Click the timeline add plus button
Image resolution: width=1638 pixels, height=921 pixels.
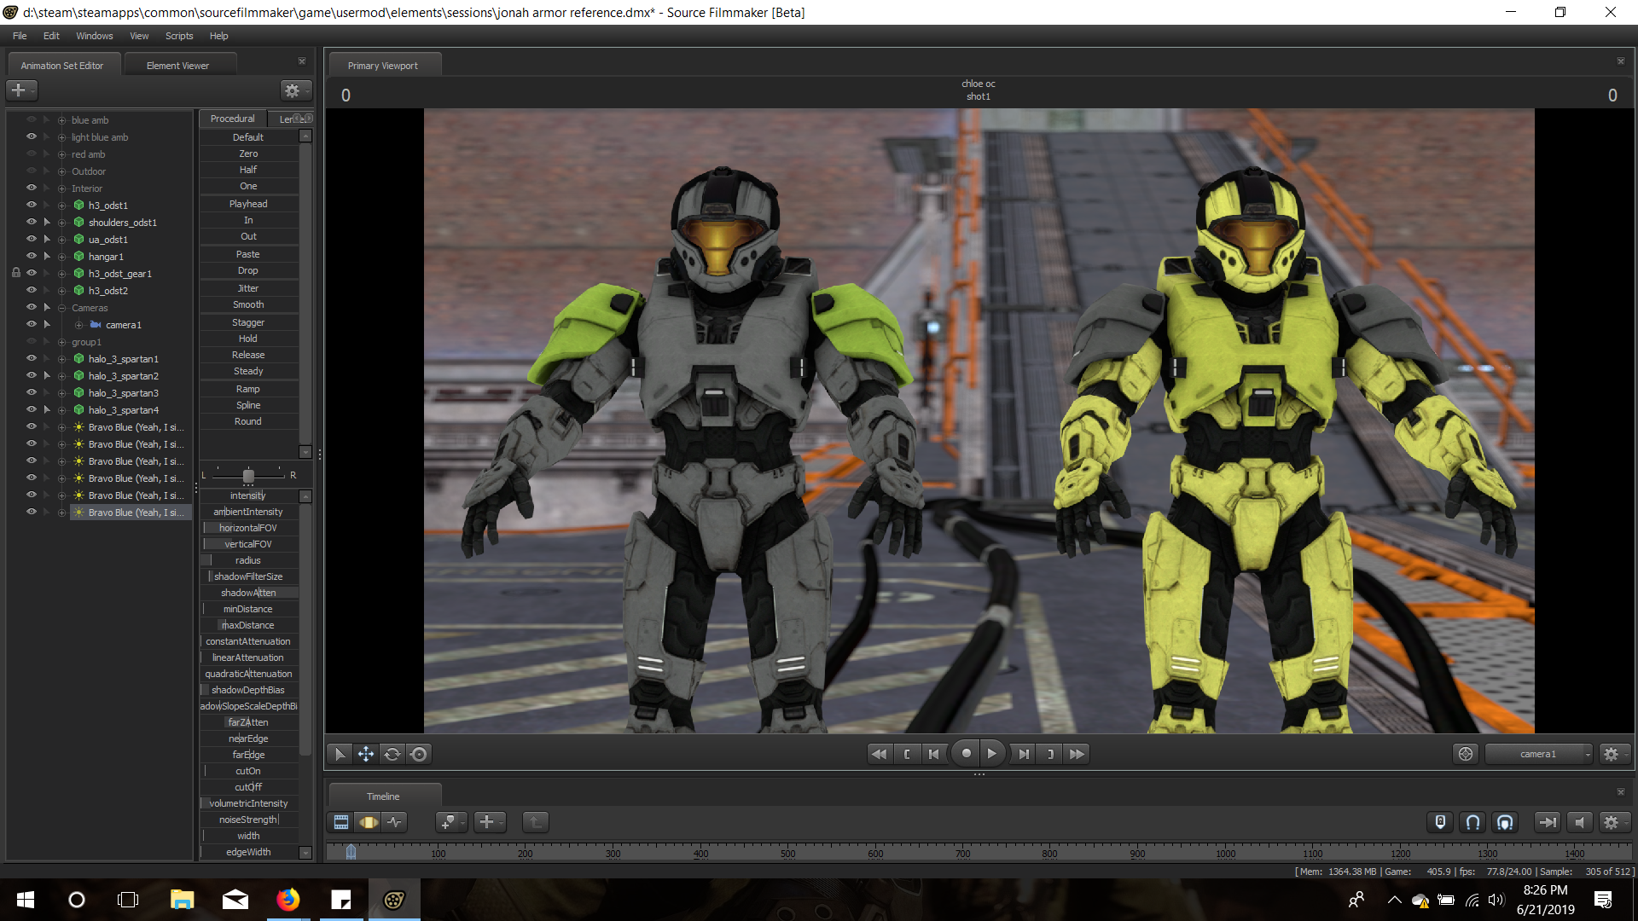[490, 822]
